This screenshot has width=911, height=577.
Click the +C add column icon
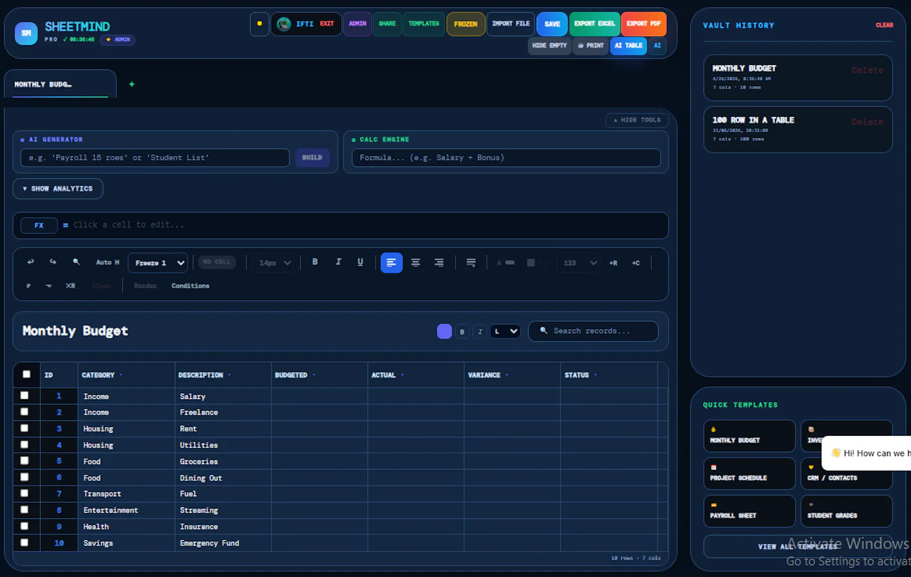tap(636, 263)
